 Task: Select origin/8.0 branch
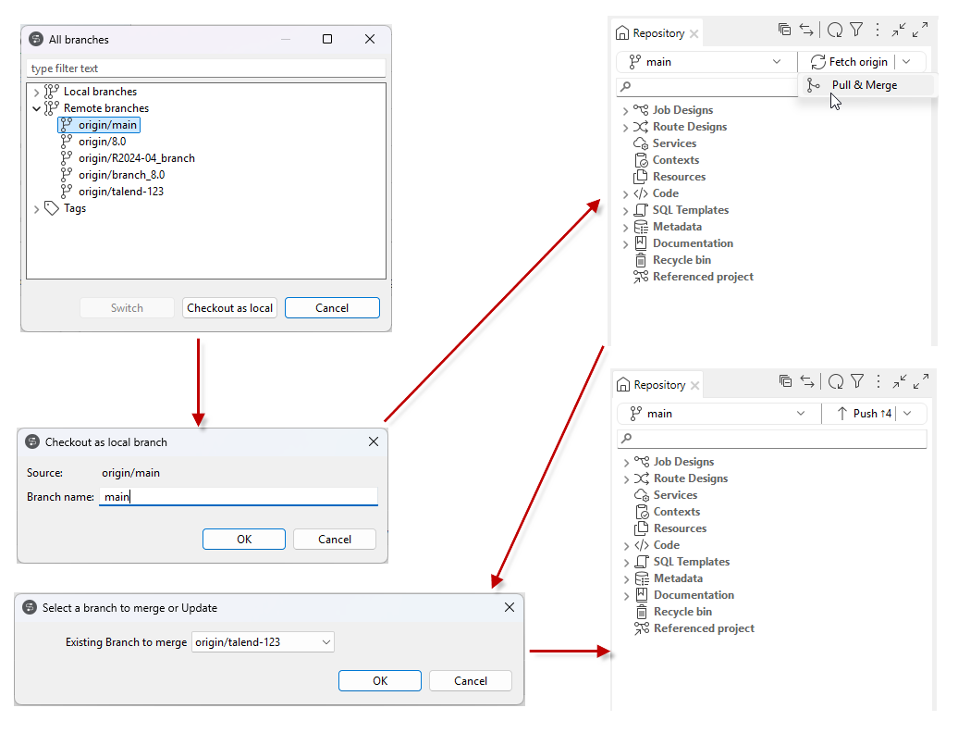pyautogui.click(x=92, y=142)
